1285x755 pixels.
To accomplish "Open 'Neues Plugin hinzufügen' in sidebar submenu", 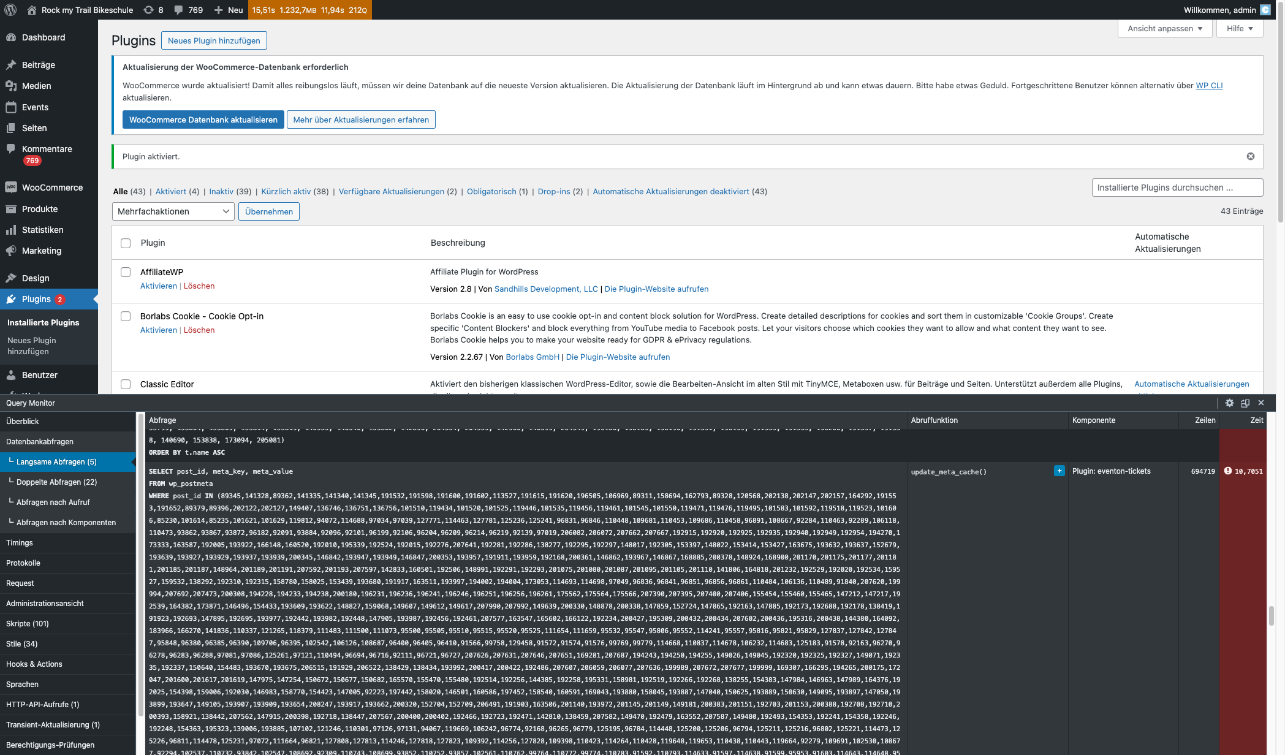I will 32,346.
